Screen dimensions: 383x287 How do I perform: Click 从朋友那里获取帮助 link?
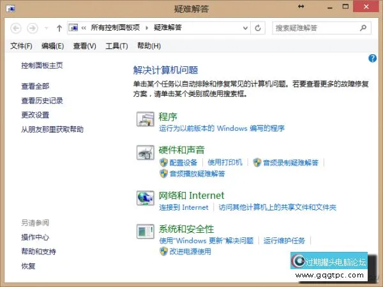pos(52,129)
